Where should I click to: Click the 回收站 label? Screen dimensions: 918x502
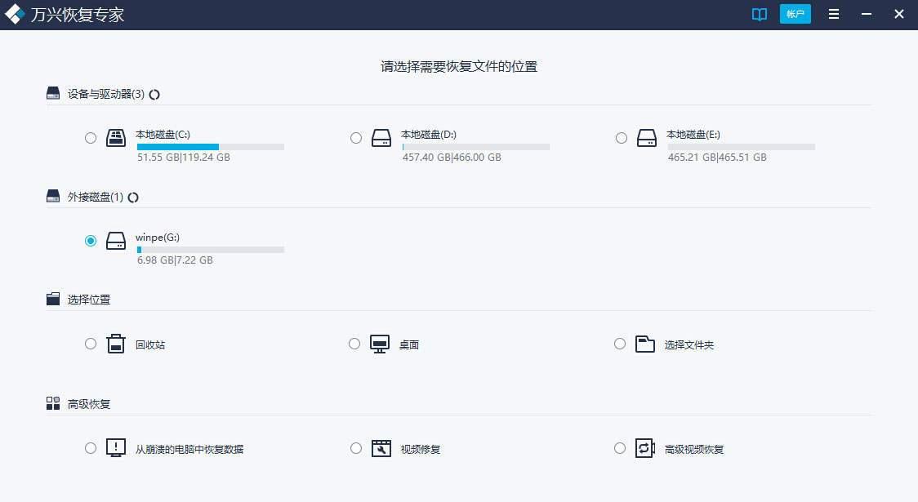[x=150, y=344]
